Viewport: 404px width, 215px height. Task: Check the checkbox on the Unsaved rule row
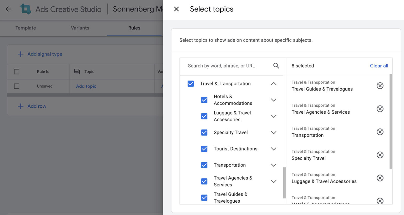17,86
